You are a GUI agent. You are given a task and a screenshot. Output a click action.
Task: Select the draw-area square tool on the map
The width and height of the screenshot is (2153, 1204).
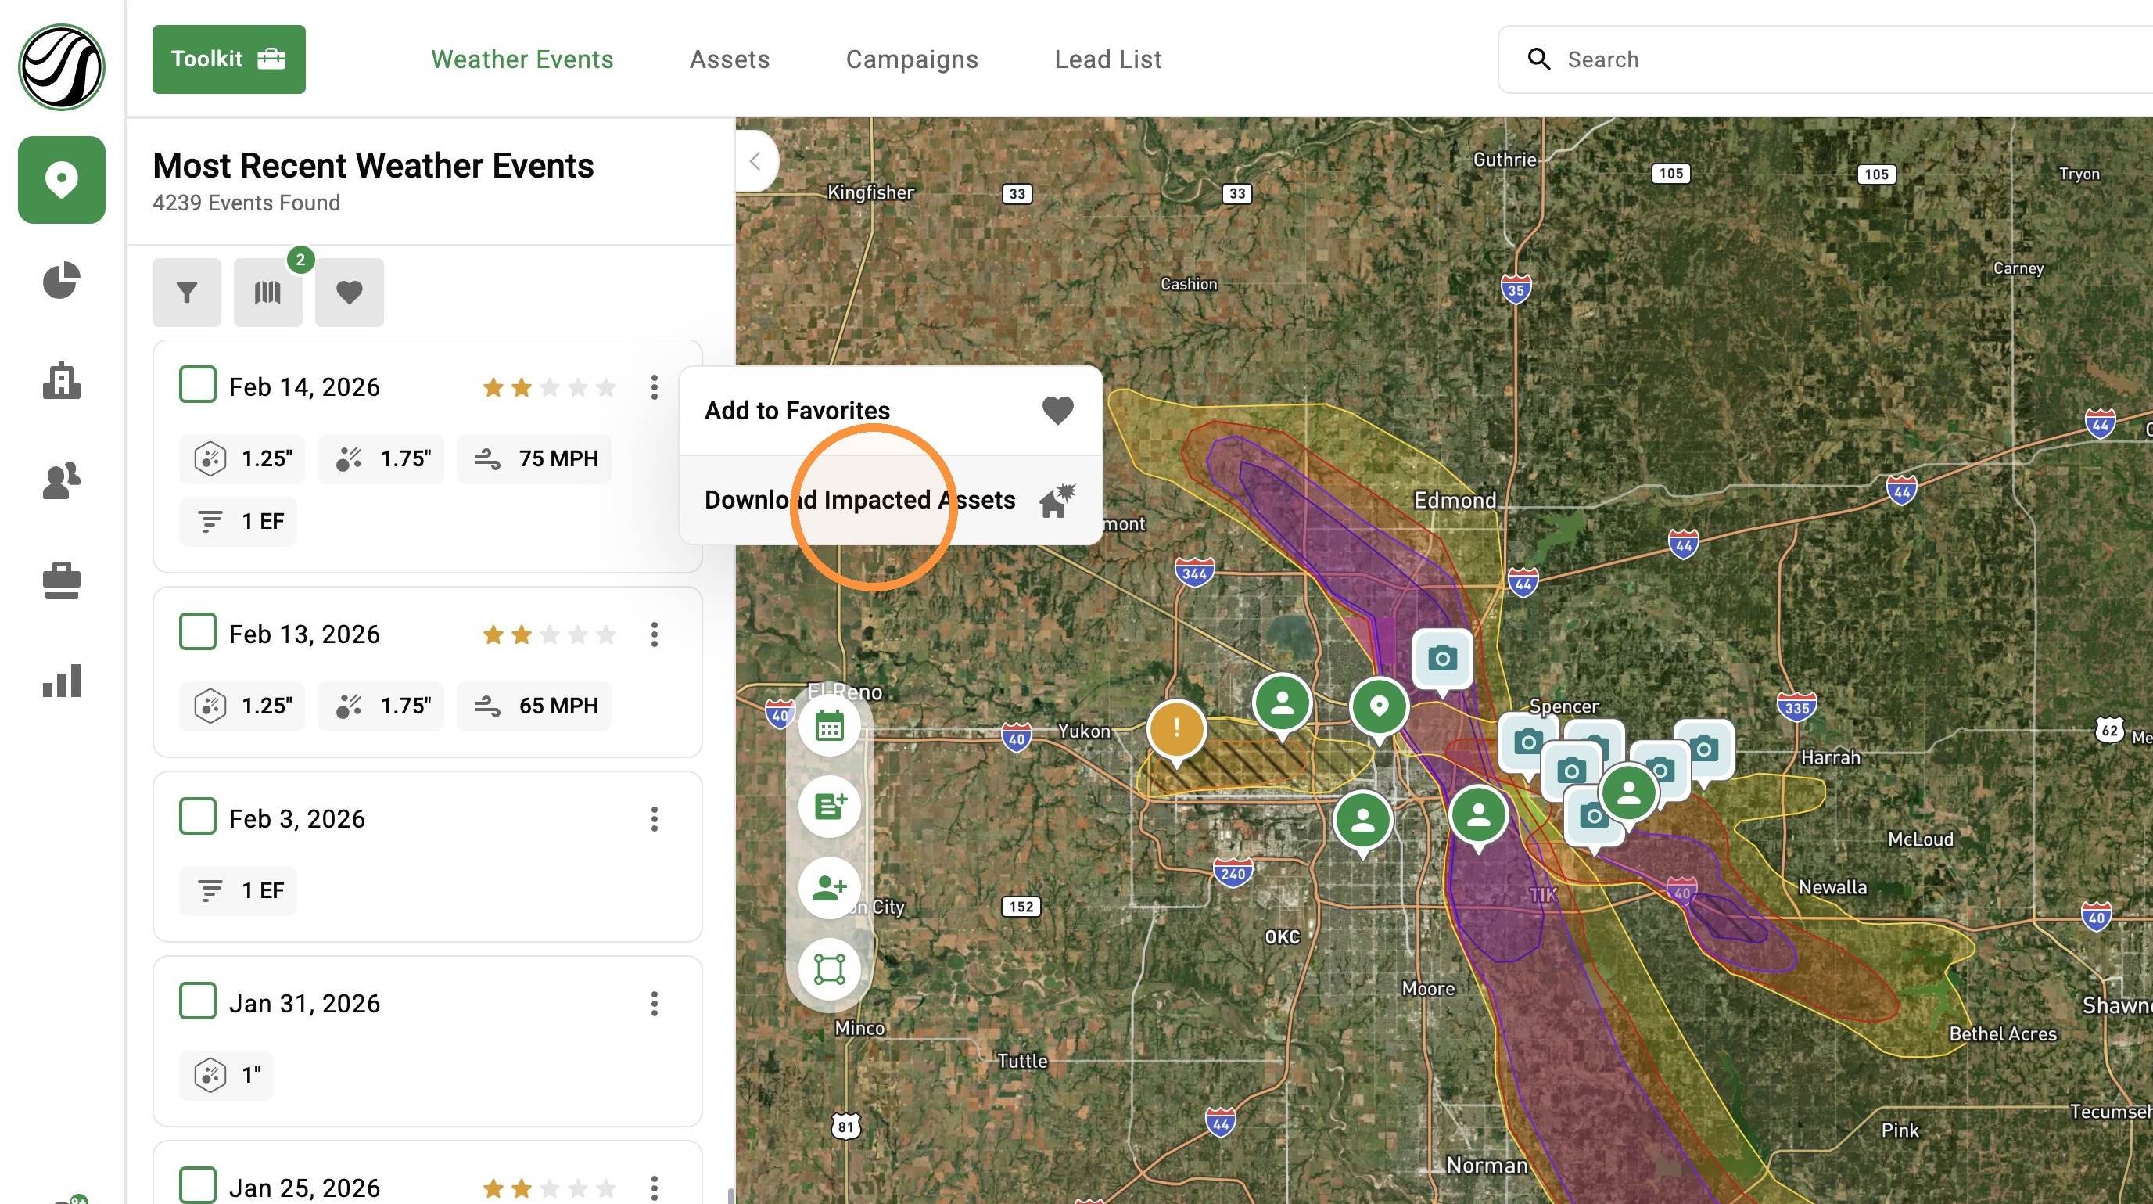point(829,969)
